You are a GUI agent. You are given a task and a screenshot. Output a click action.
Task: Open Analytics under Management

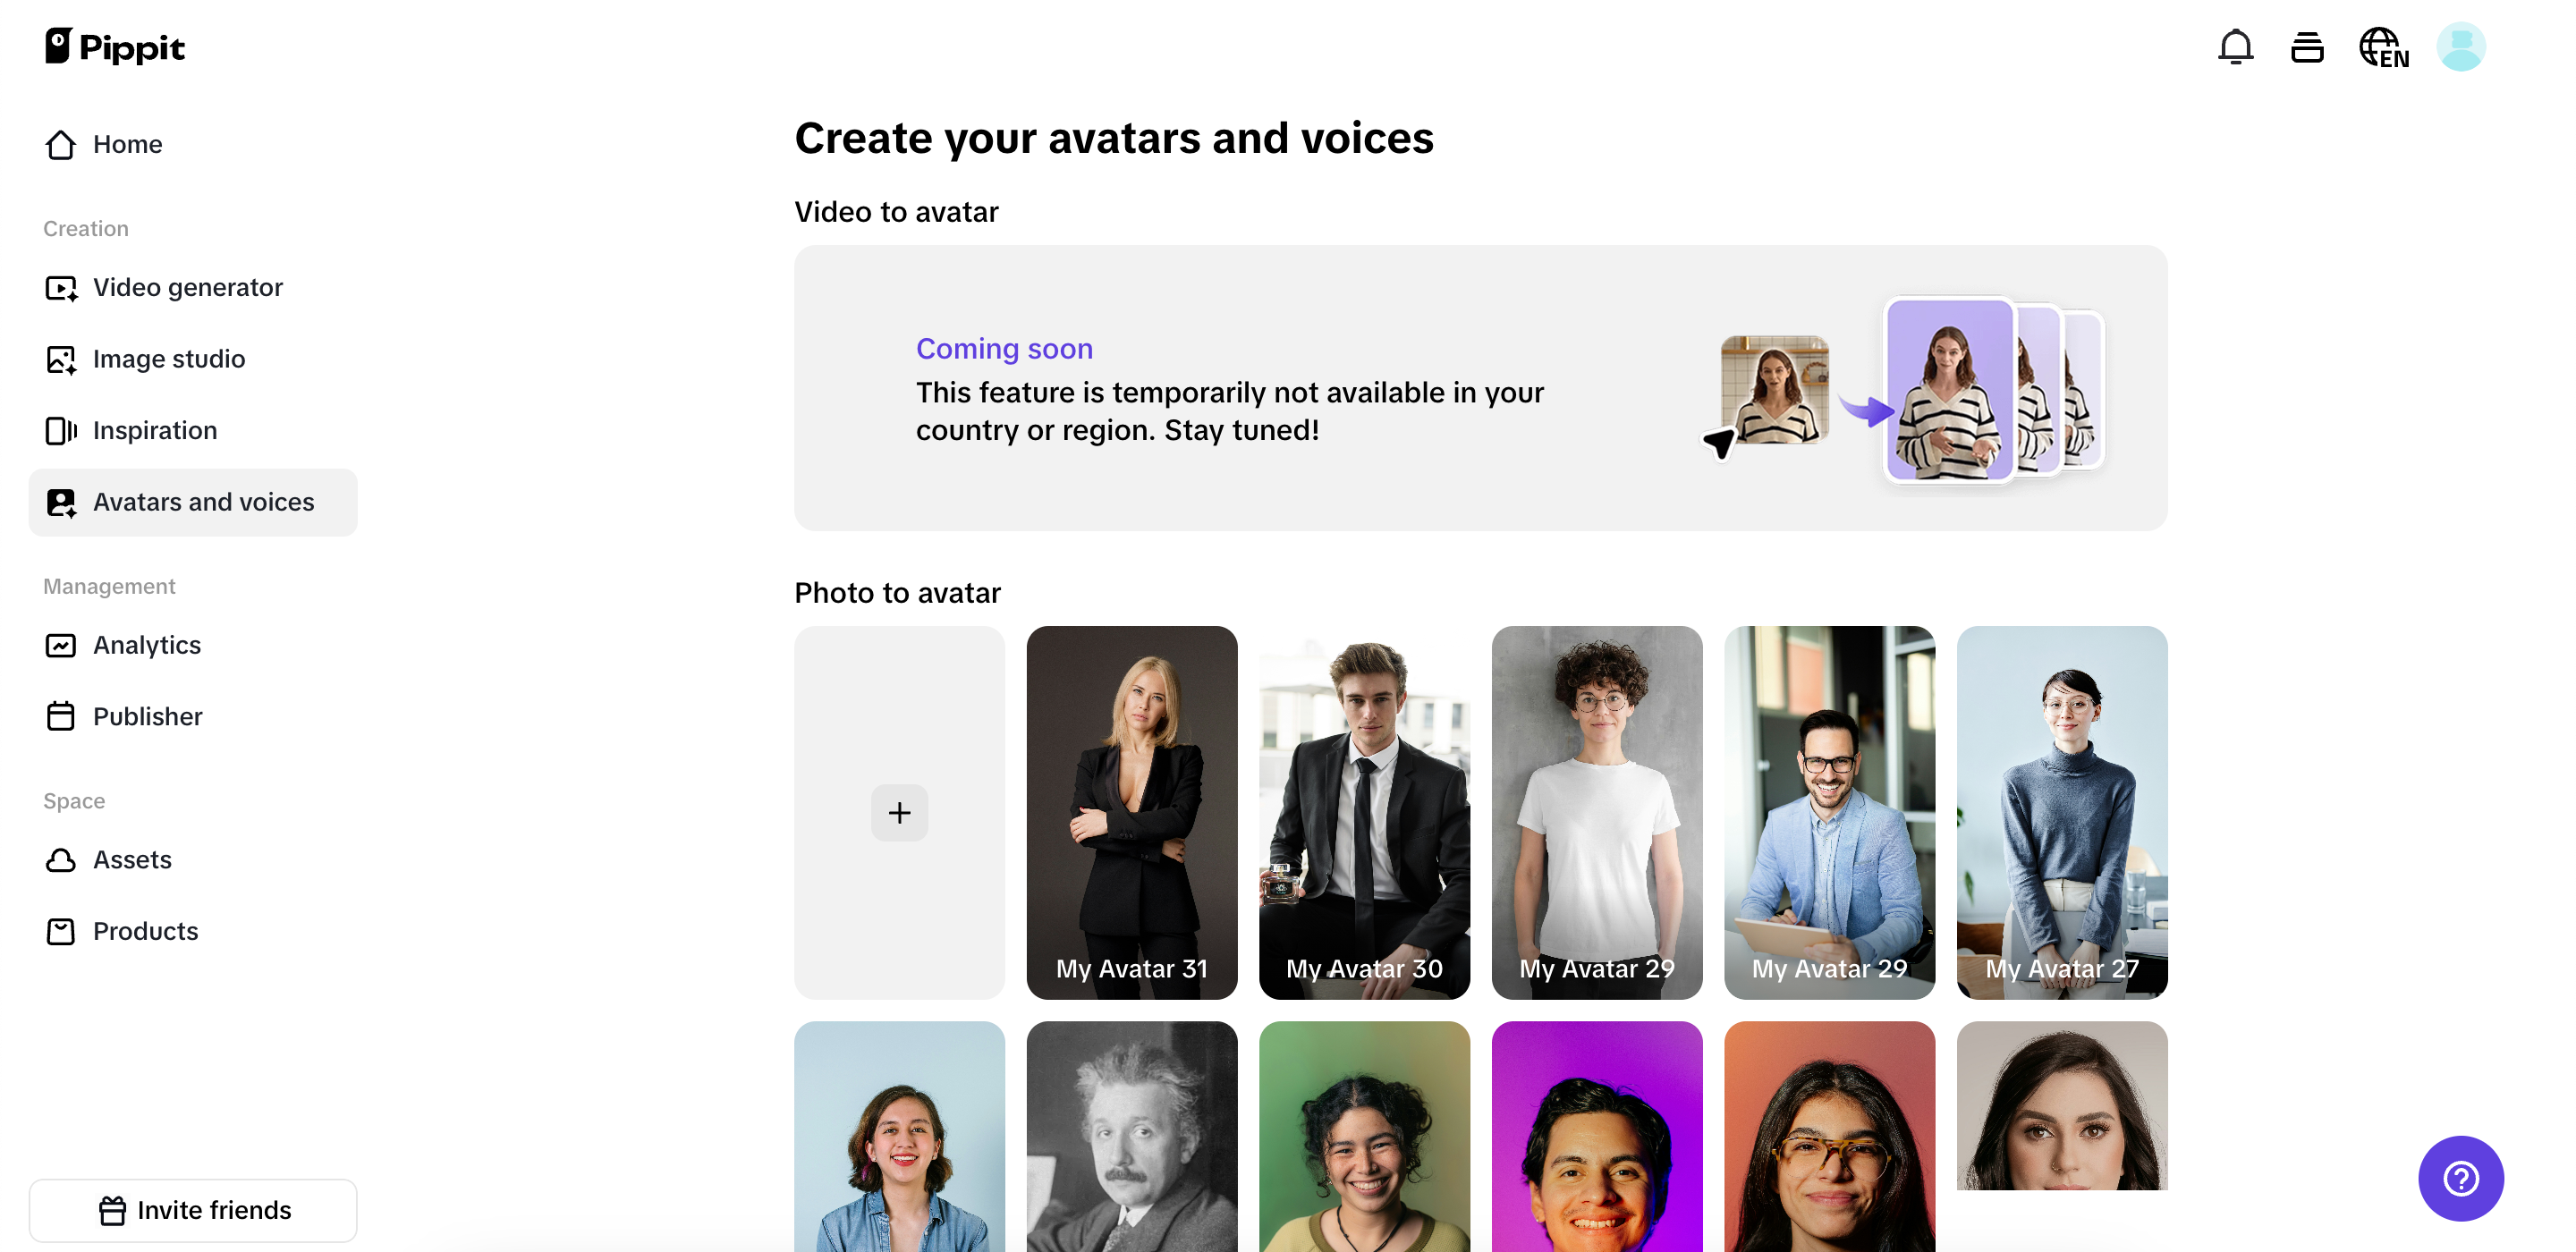[193, 645]
